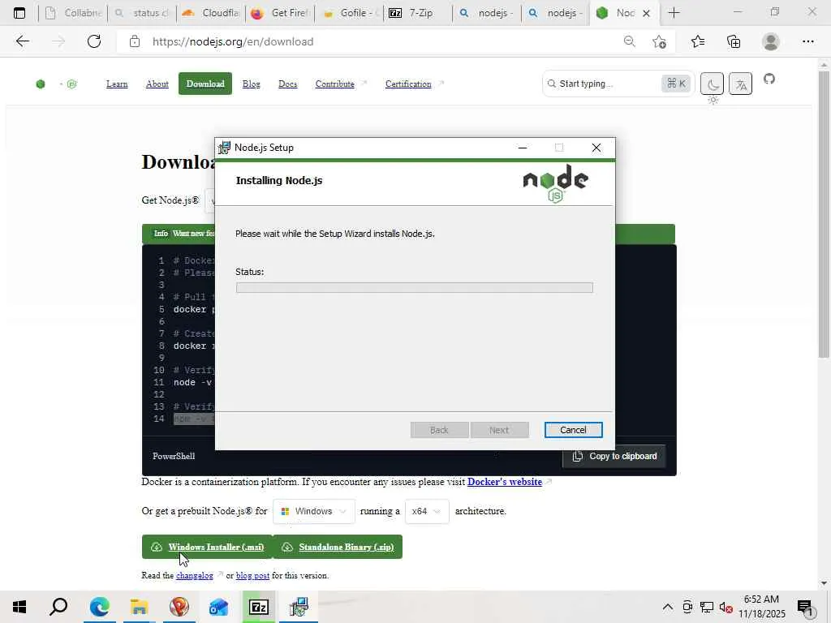
Task: Open the installer taskbar icon
Action: [299, 607]
